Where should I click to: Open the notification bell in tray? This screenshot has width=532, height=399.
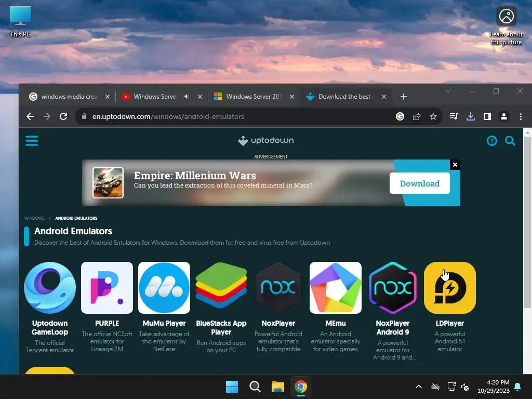coord(518,387)
